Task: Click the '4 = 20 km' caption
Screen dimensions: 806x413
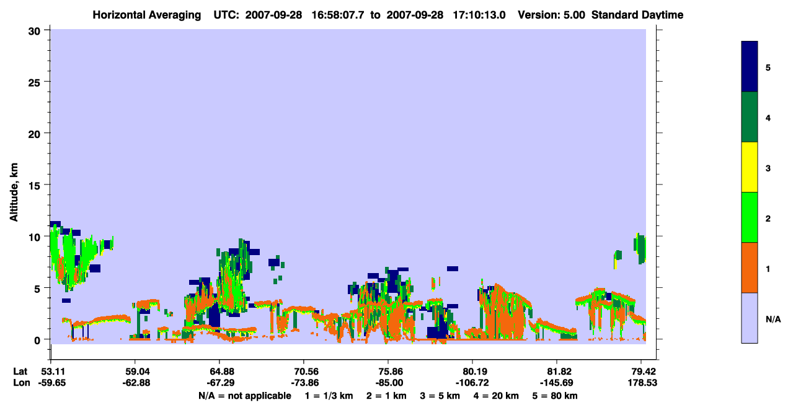Action: pyautogui.click(x=497, y=396)
